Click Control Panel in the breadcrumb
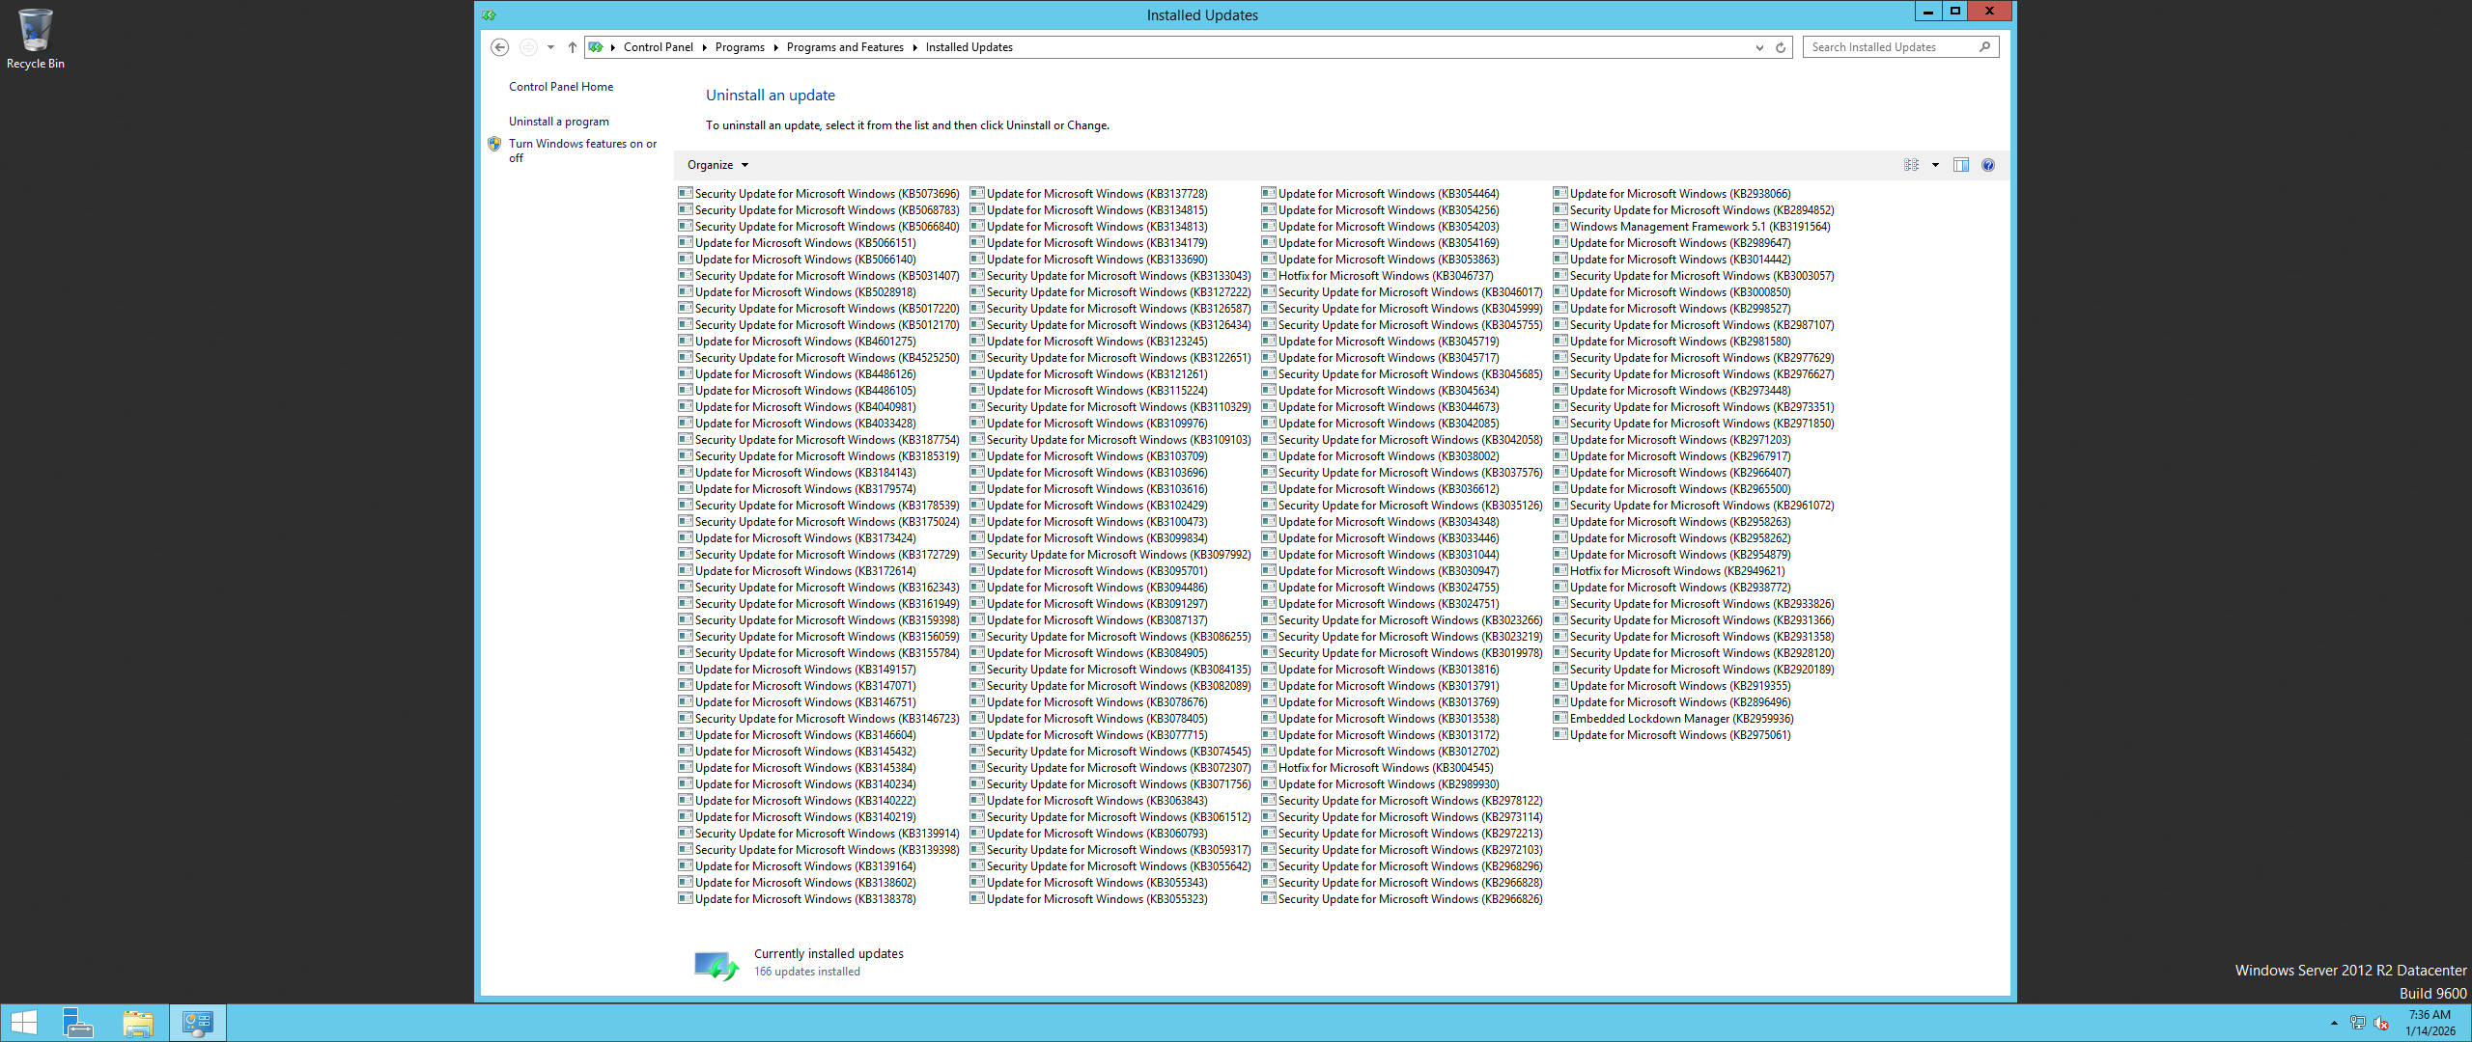This screenshot has height=1042, width=2472. [x=658, y=47]
